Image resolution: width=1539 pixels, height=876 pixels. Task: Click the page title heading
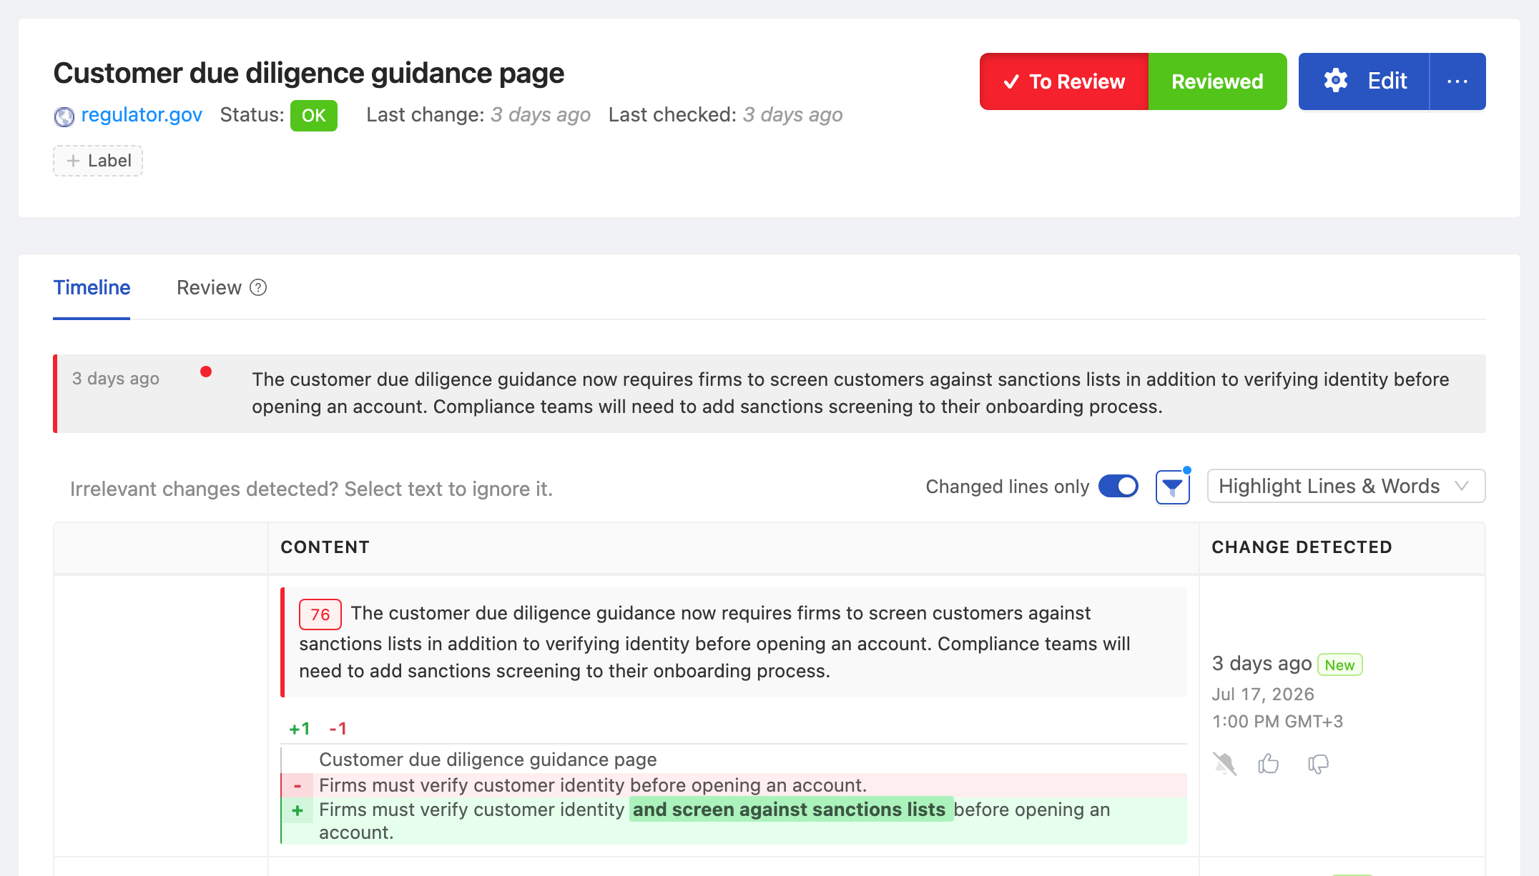[308, 73]
